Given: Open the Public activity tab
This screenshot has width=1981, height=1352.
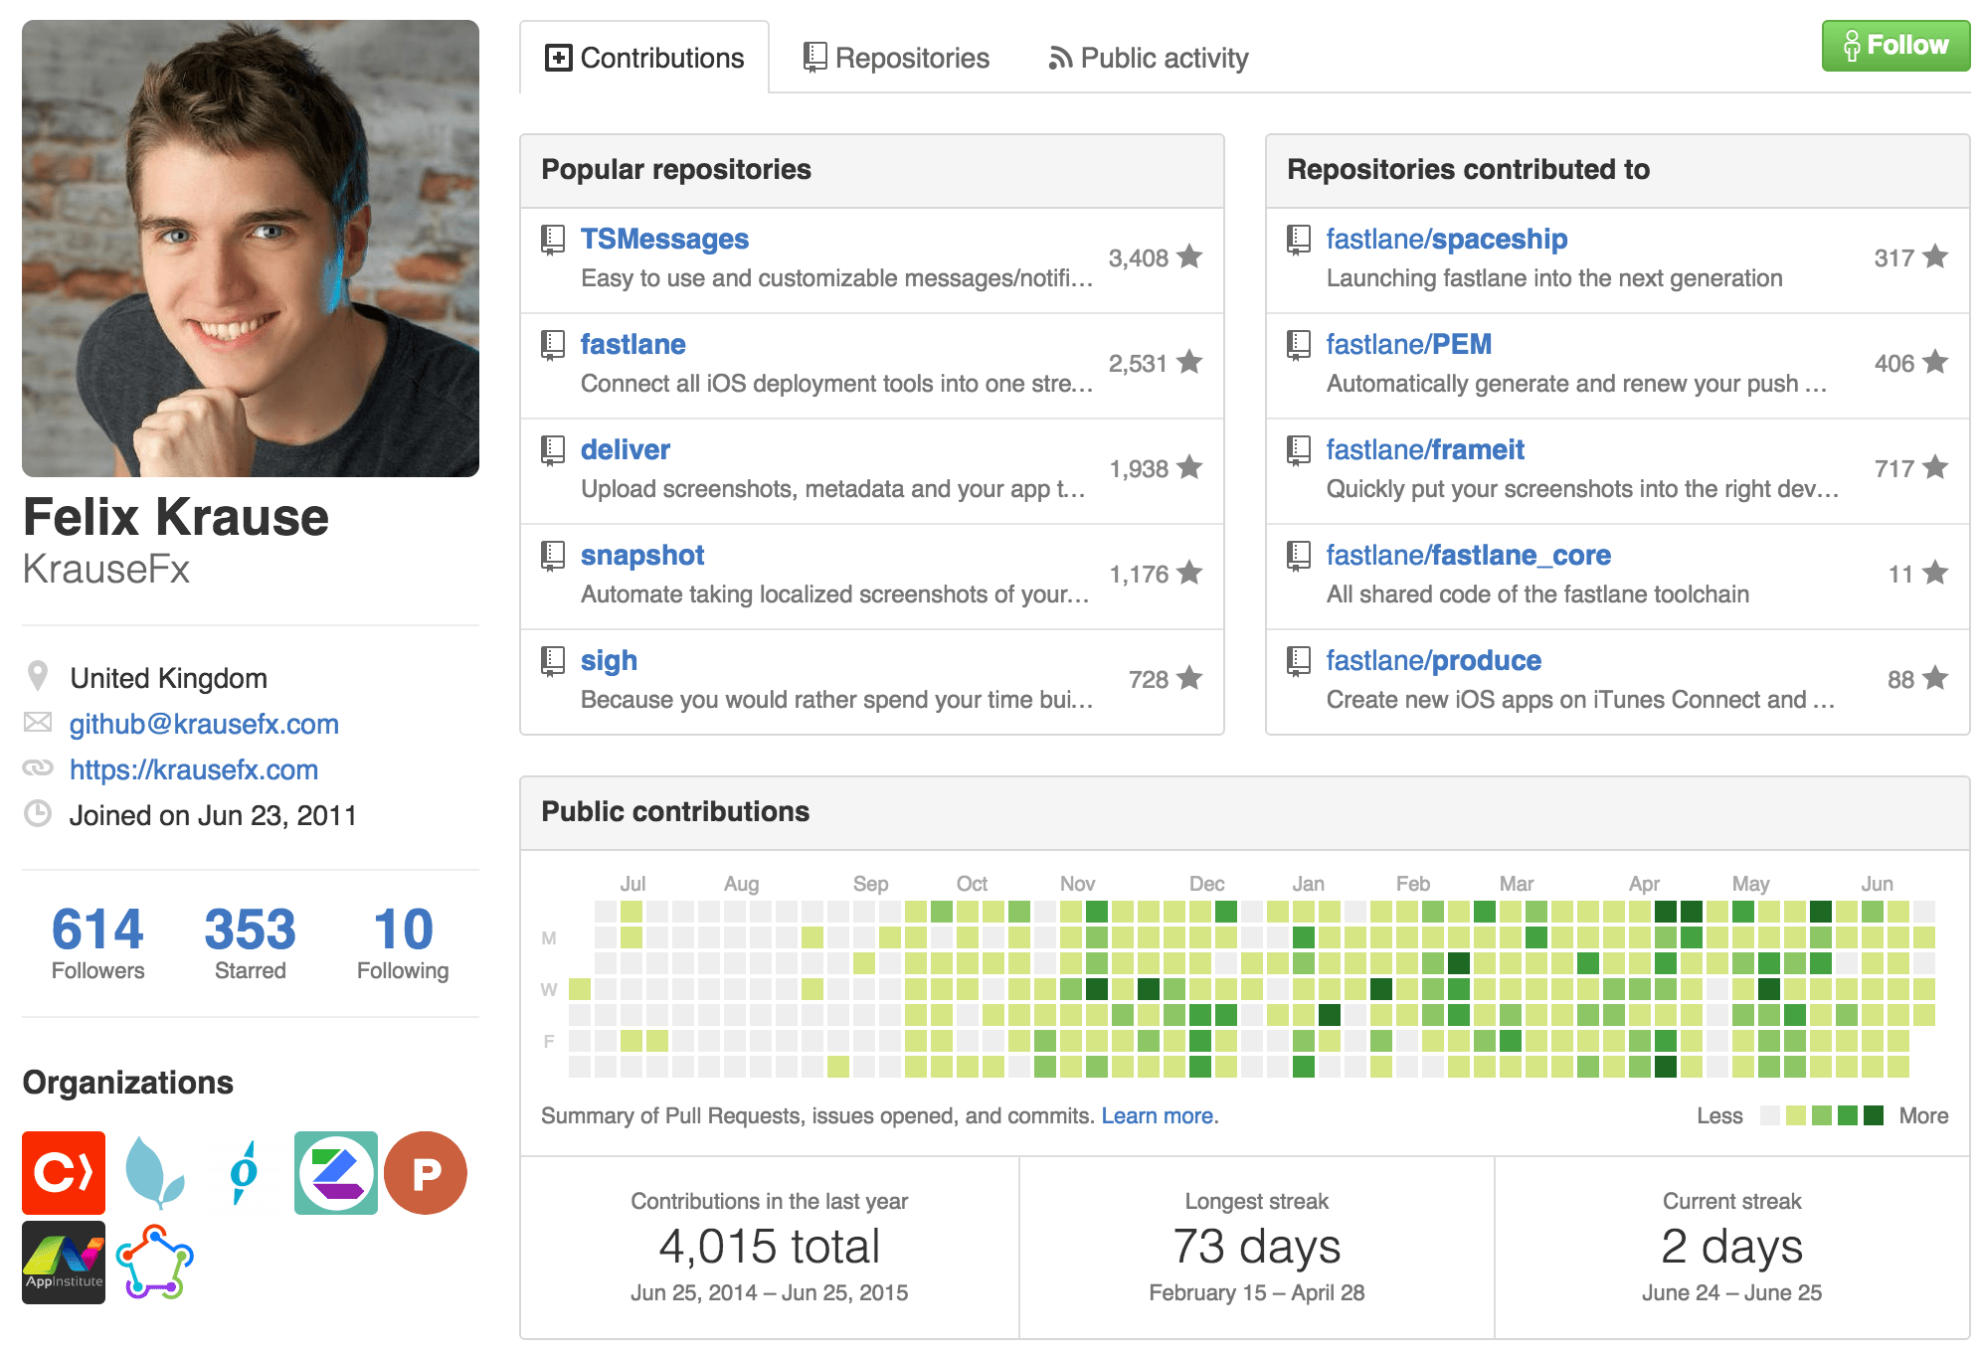Looking at the screenshot, I should click(1149, 58).
